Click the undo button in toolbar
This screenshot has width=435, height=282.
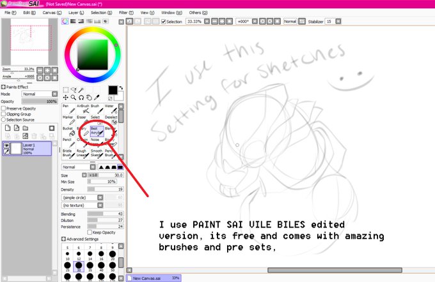(129, 21)
